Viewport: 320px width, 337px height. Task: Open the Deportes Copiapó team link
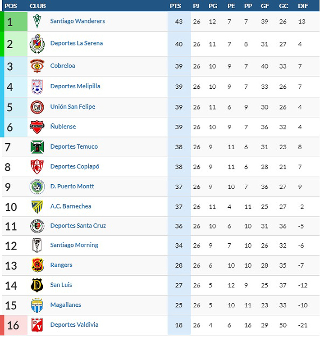point(75,166)
